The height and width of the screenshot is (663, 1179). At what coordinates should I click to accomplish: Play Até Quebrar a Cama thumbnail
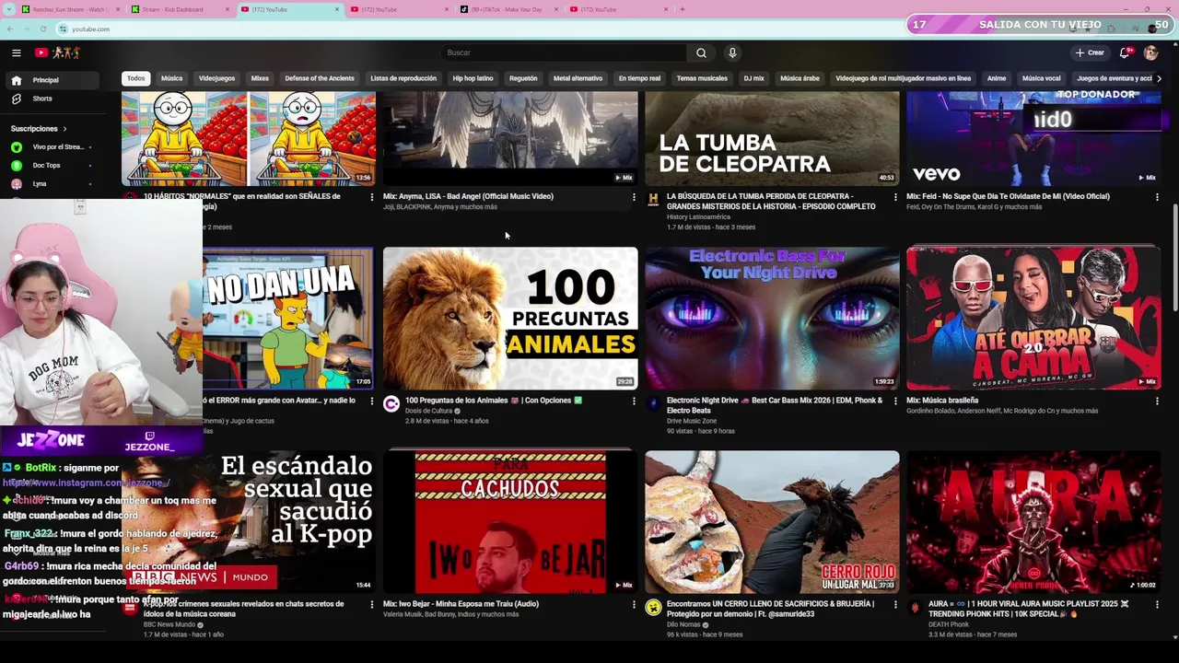point(1033,318)
